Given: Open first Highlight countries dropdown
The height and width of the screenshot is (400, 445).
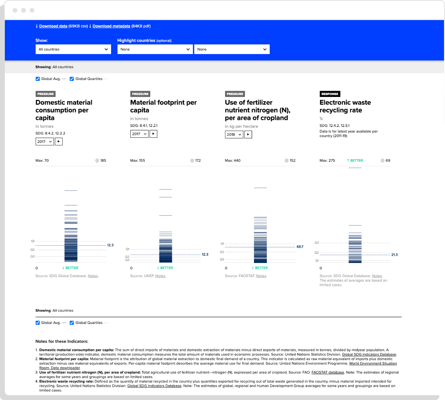Looking at the screenshot, I should click(155, 49).
